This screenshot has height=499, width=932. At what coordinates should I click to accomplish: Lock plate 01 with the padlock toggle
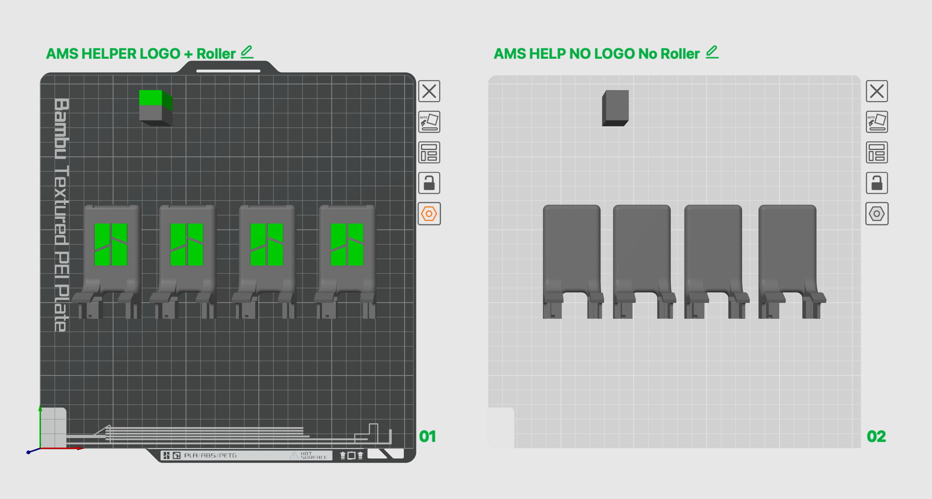click(x=429, y=183)
